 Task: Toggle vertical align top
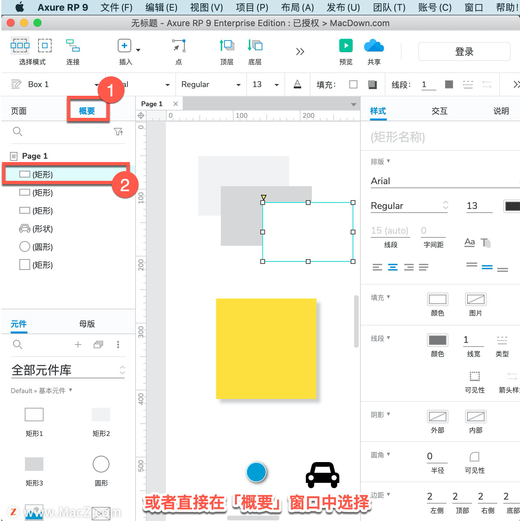point(472,265)
